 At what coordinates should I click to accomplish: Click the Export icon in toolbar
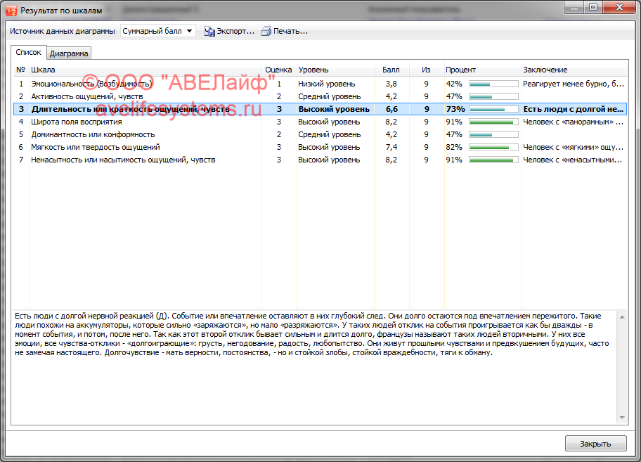[209, 31]
